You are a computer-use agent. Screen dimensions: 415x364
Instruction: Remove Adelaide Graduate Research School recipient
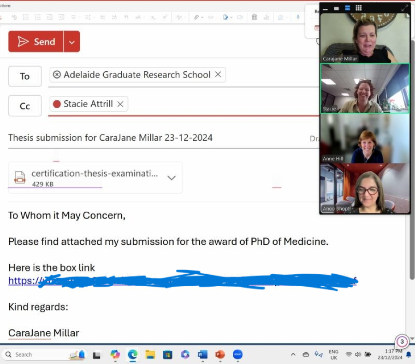pos(218,75)
